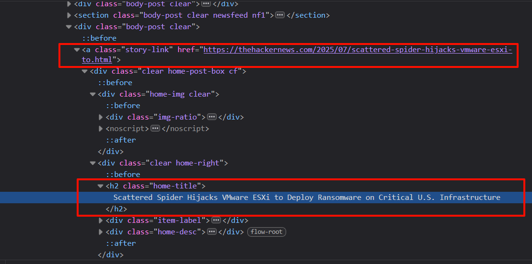
Task: Click the ellipsis badge in the first body-post div
Action: pyautogui.click(x=206, y=4)
